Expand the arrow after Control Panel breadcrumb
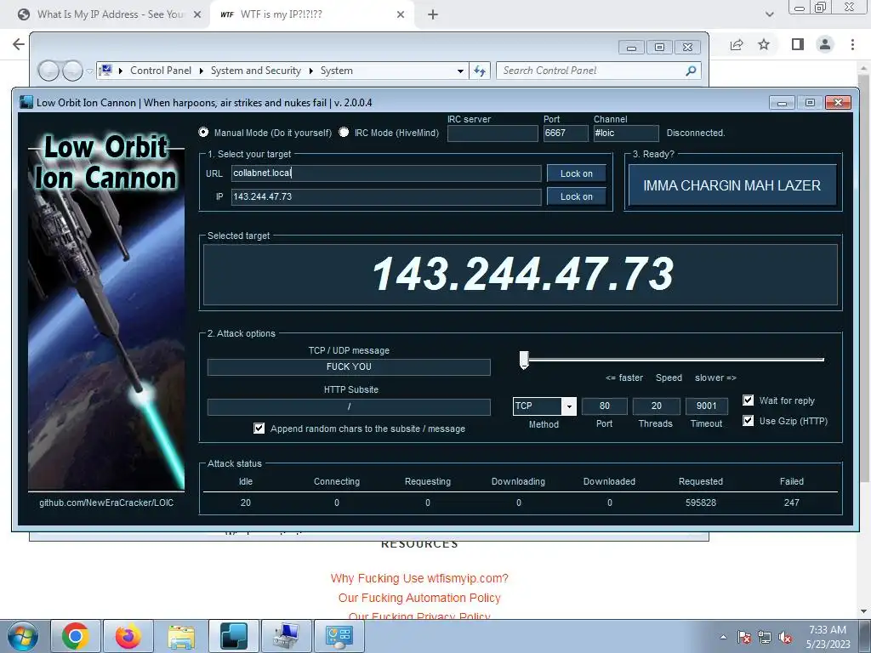 [x=201, y=71]
